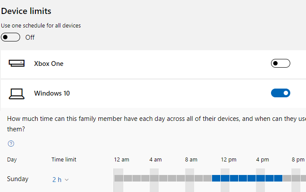Viewport: 306px width, 192px height.
Task: Click Sunday's gray 8 pm schedule block
Action: [296, 178]
